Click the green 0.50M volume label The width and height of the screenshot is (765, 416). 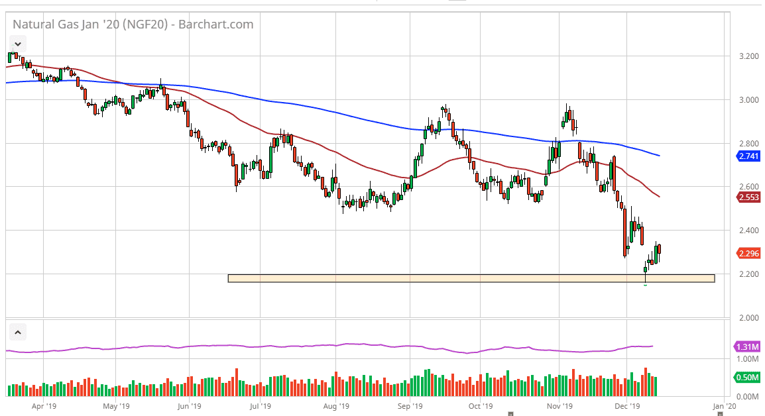(747, 377)
